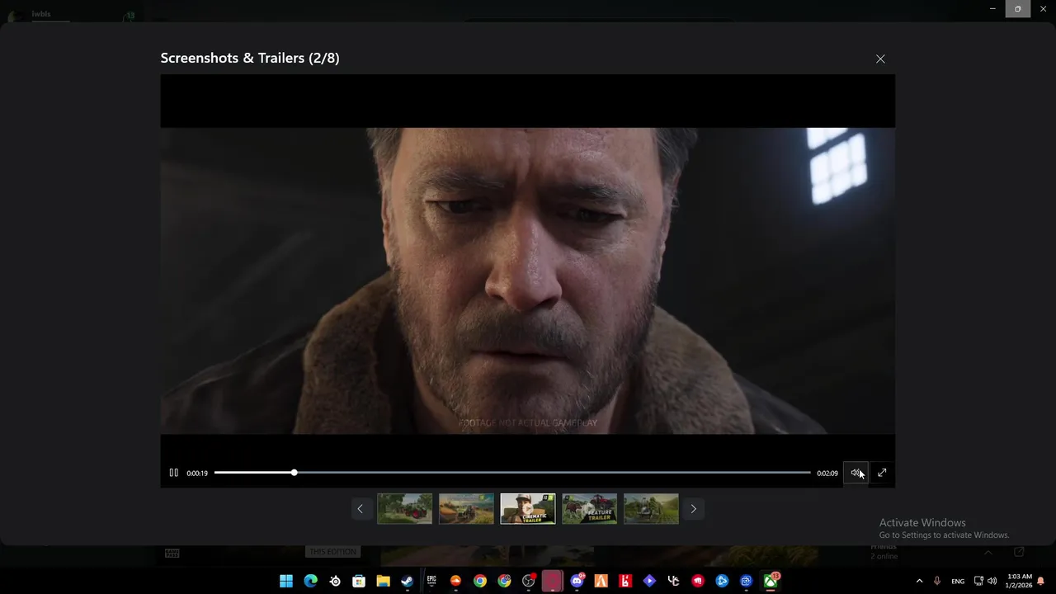The image size is (1056, 594).
Task: Click the elapsed time 0:00:19 label
Action: pyautogui.click(x=197, y=474)
